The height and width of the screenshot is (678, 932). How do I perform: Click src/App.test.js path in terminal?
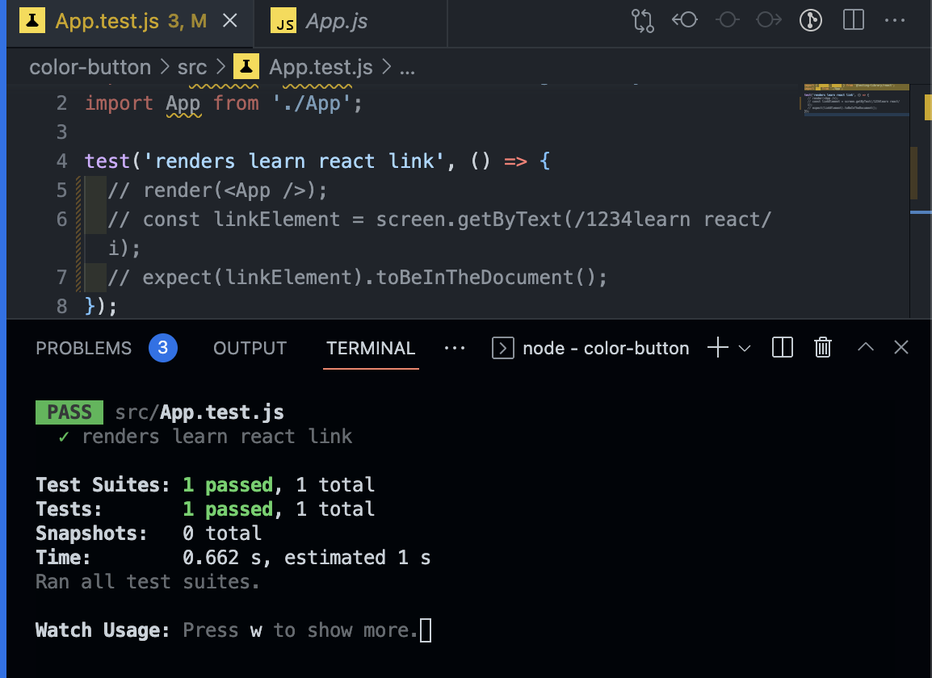point(199,412)
